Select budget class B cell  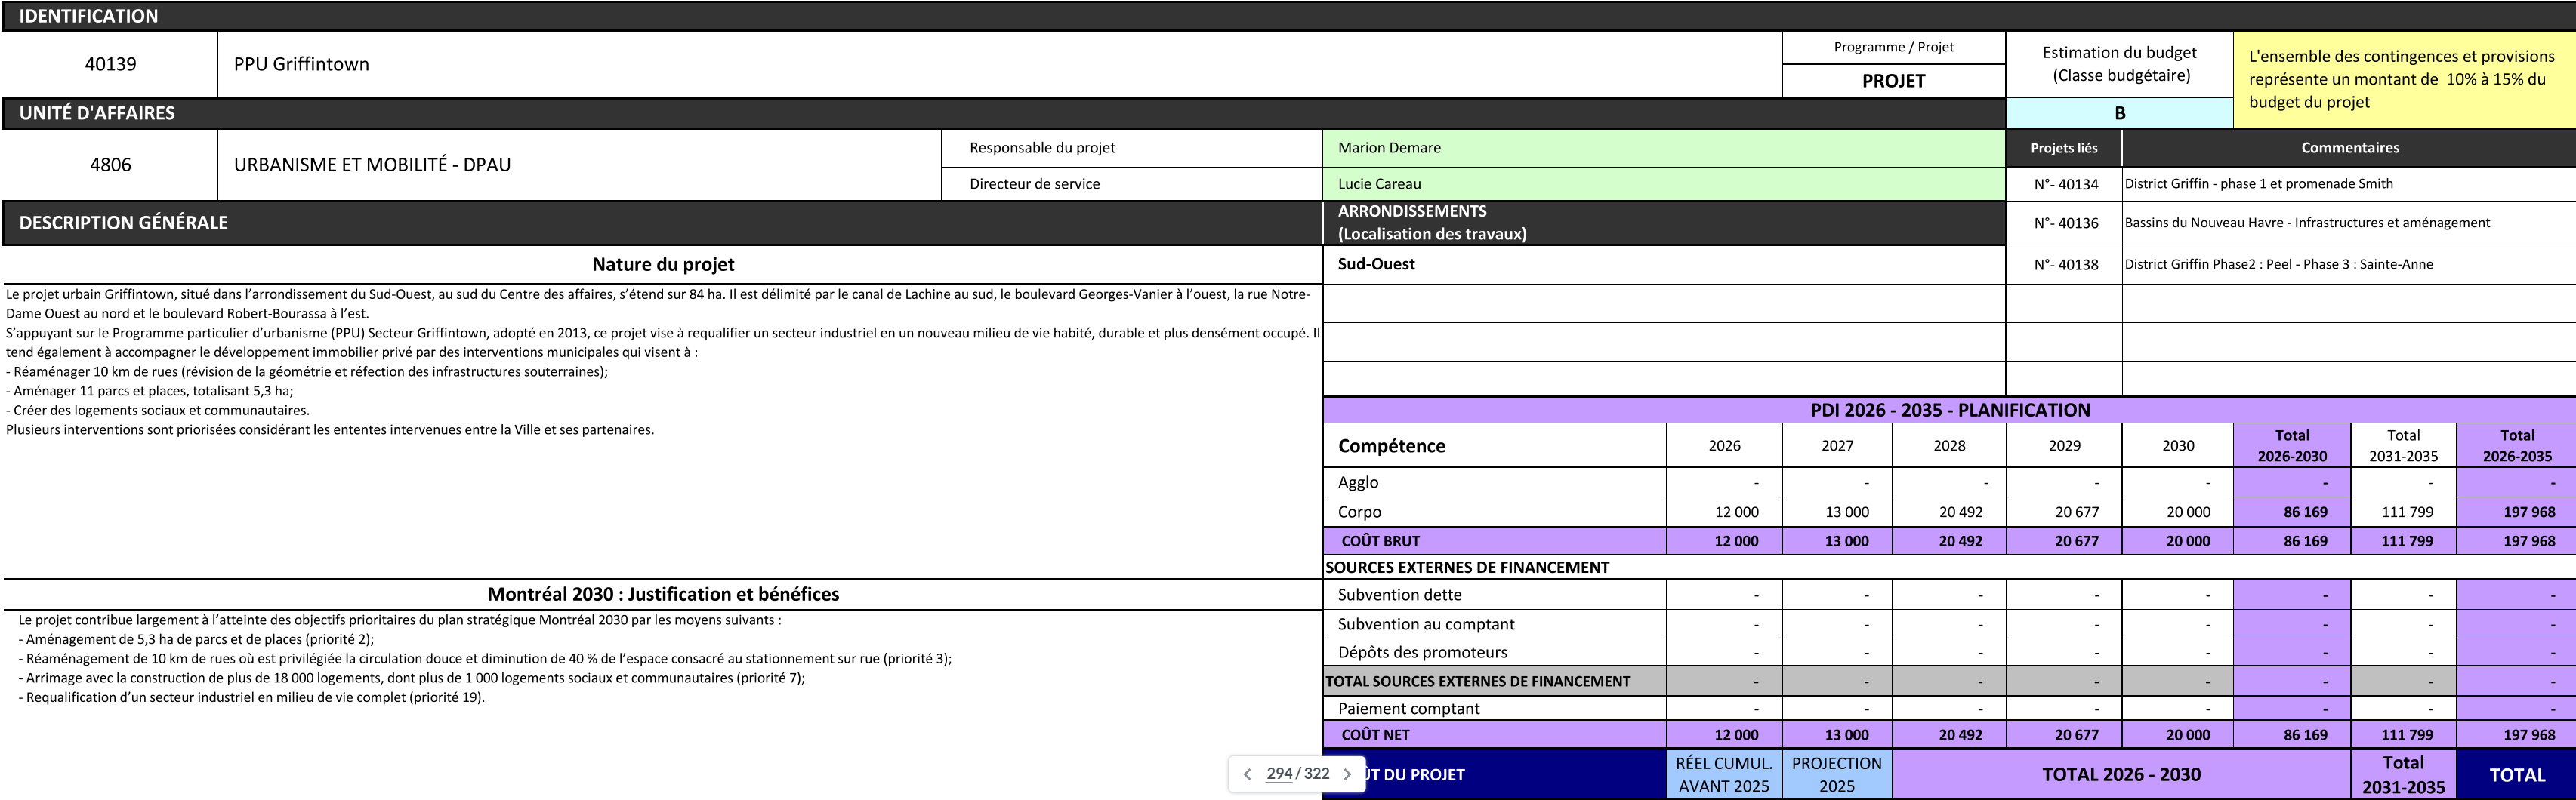pyautogui.click(x=2119, y=113)
